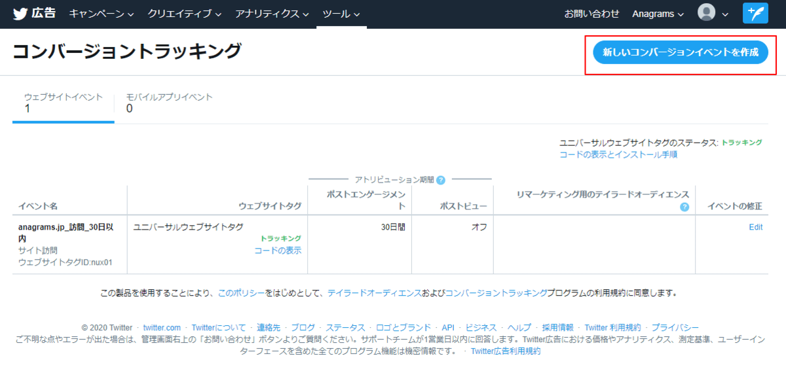Click ウェブサイトタグID:nux01 text
The height and width of the screenshot is (386, 786).
pyautogui.click(x=65, y=262)
